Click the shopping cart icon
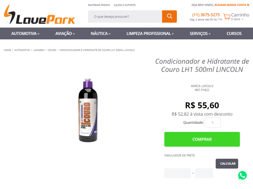The image size is (253, 189). pos(227,16)
